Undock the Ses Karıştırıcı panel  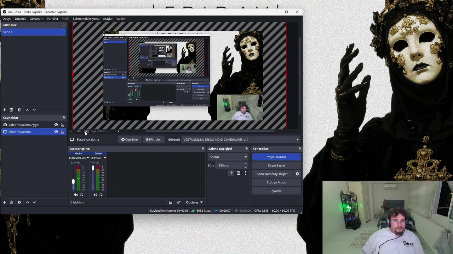click(x=203, y=149)
